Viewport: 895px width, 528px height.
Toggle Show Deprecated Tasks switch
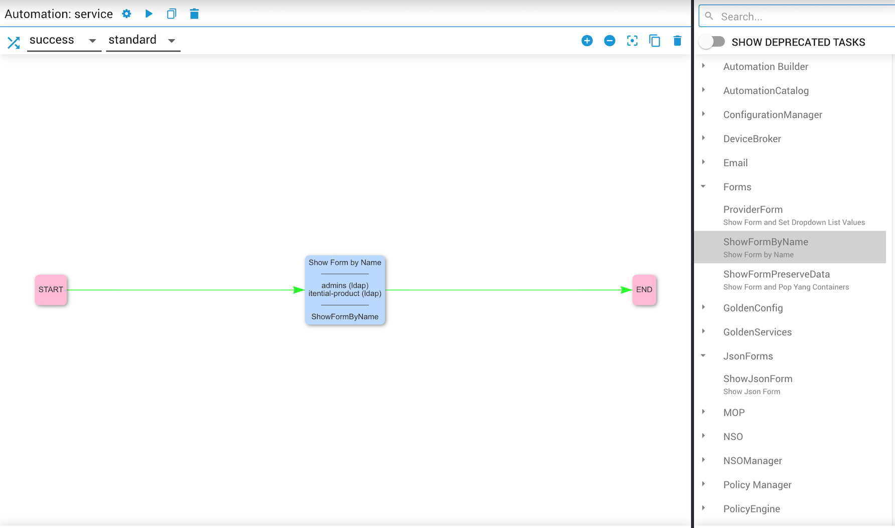click(712, 42)
